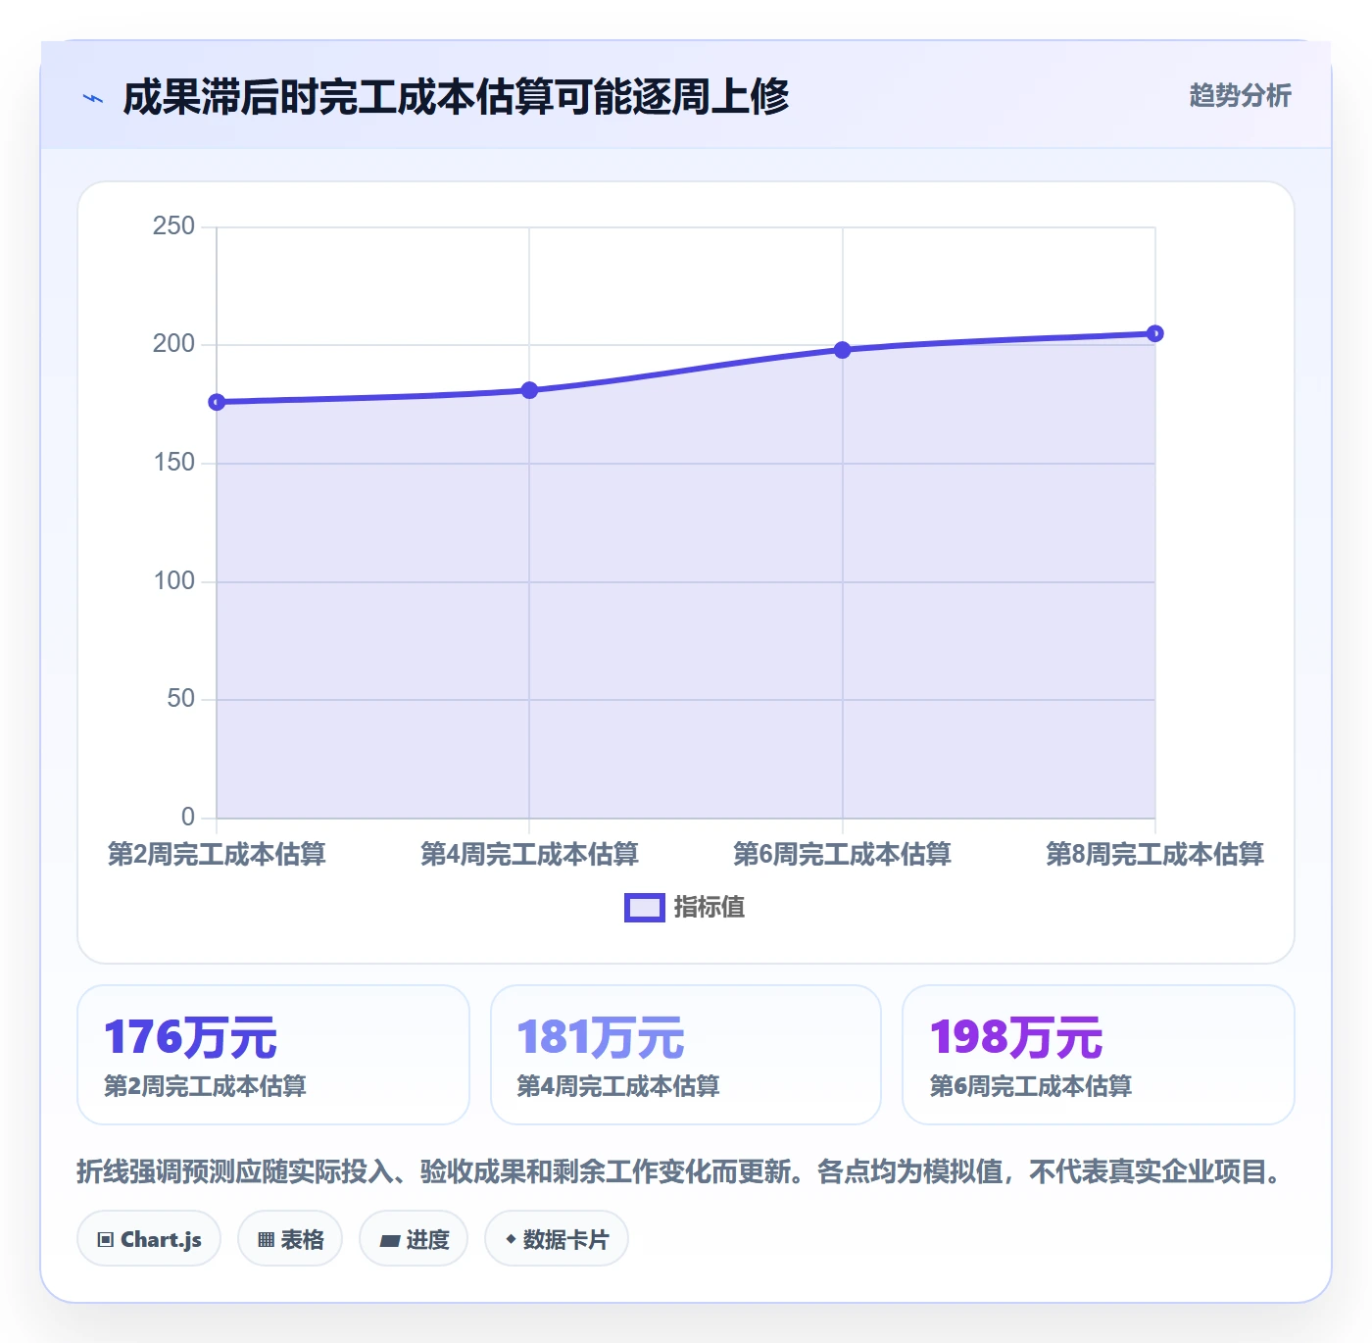Click the 第2周完工成本估算 caption under 176万元
Image resolution: width=1372 pixels, height=1343 pixels.
pos(205,1086)
